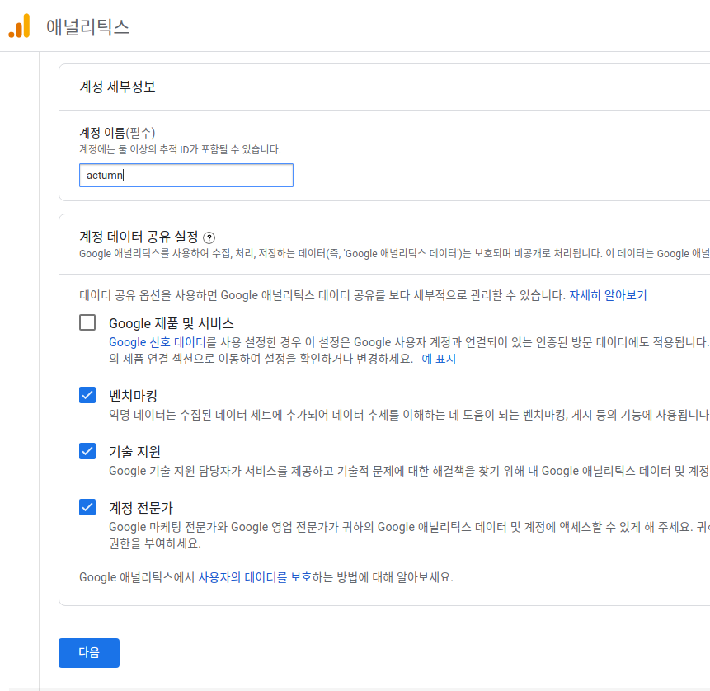Click the 계정 데이터 공유 설정 heading
The height and width of the screenshot is (691, 710).
pyautogui.click(x=139, y=237)
